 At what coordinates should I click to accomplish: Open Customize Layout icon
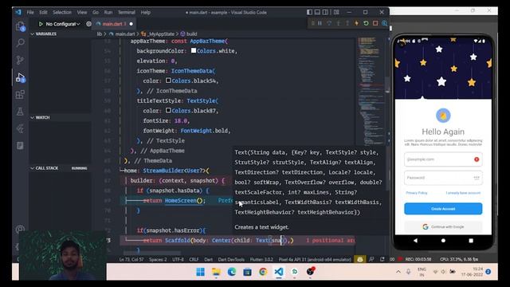pyautogui.click(x=336, y=12)
